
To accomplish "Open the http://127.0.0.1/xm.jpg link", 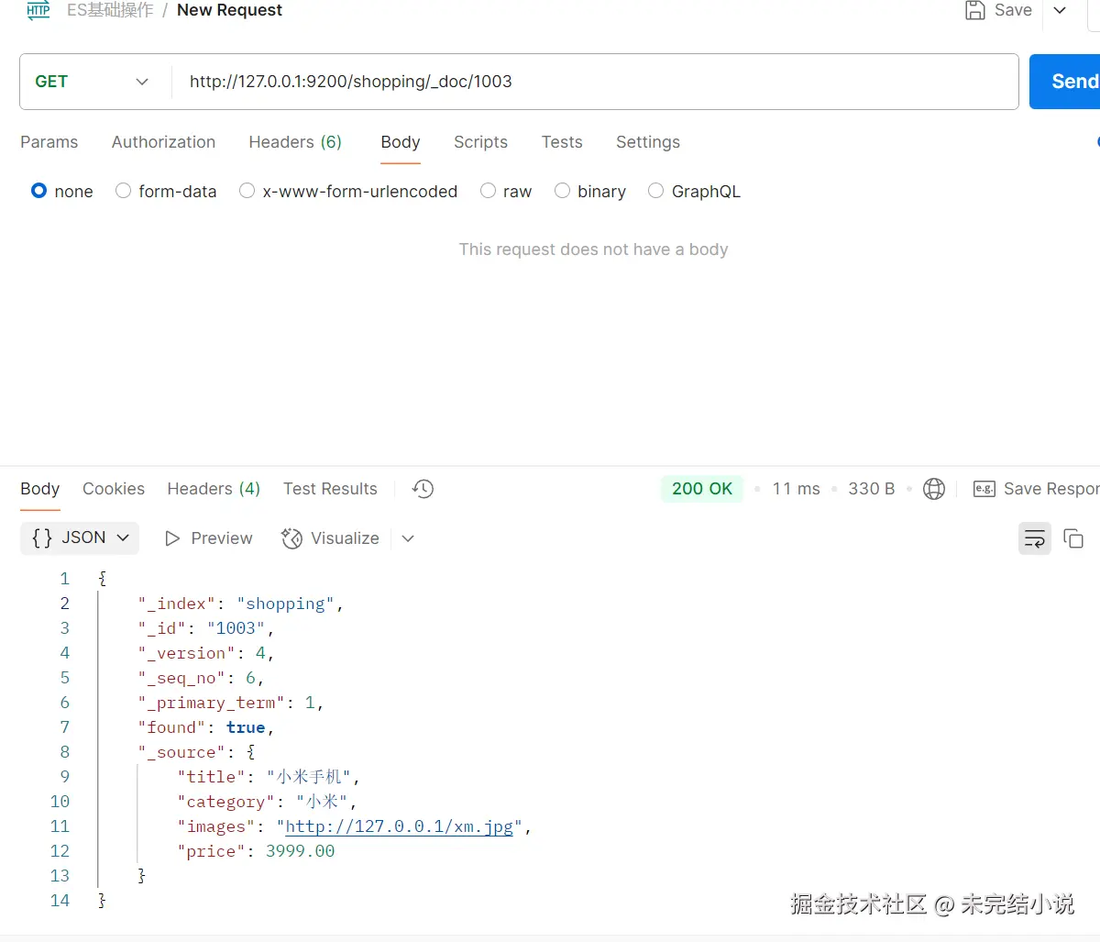I will [399, 826].
